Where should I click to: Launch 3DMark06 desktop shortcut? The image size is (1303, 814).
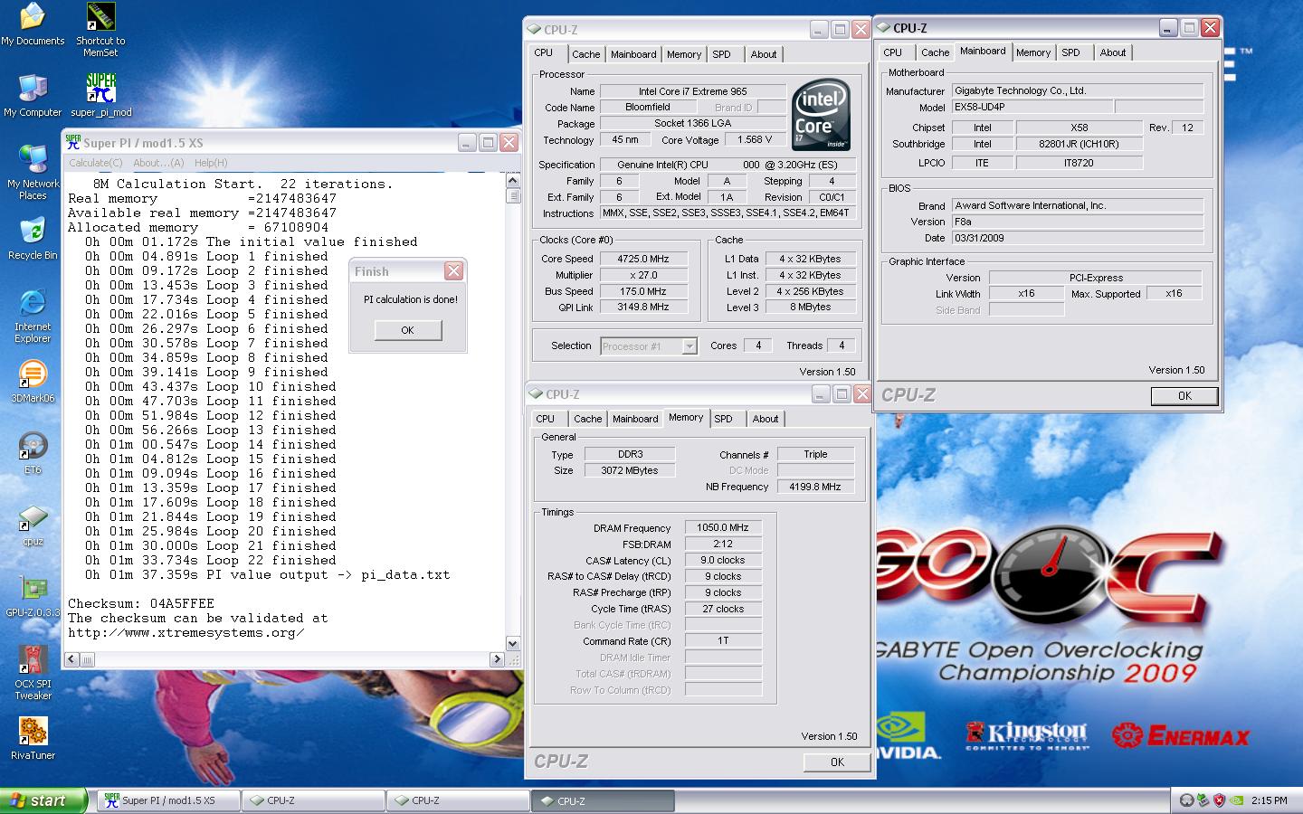tap(33, 381)
